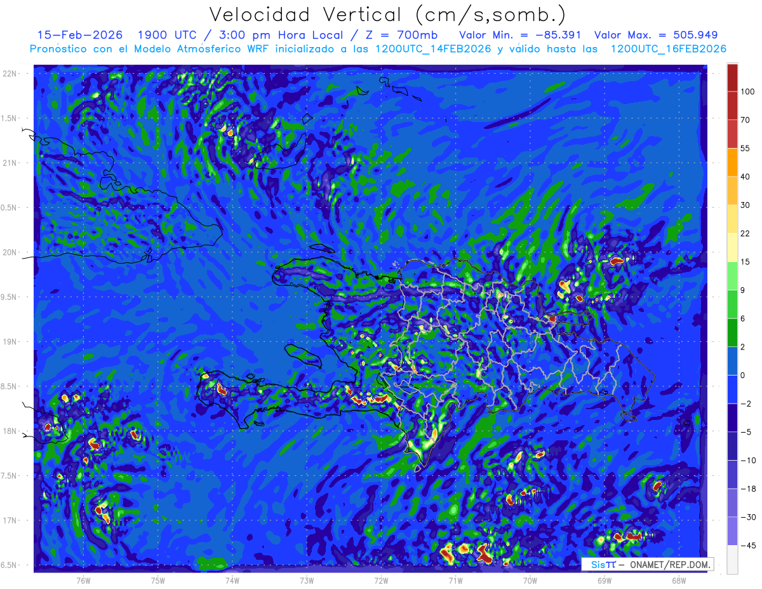Screen dimensions: 762x589
Task: Click latitude label '8.5N'
Action: [x=10, y=386]
